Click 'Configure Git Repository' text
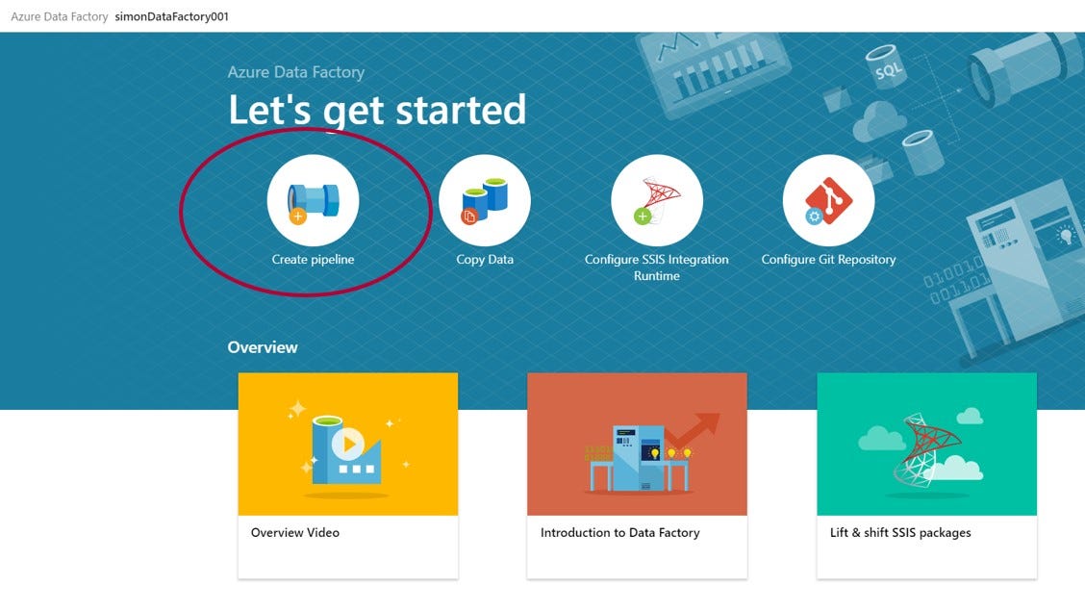Viewport: 1085px width, 611px height. [828, 260]
